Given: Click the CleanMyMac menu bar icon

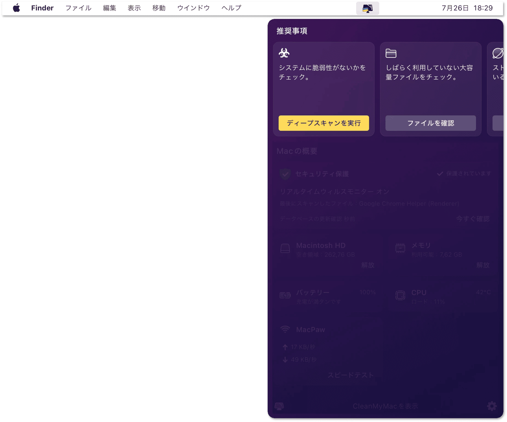Looking at the screenshot, I should (x=368, y=8).
